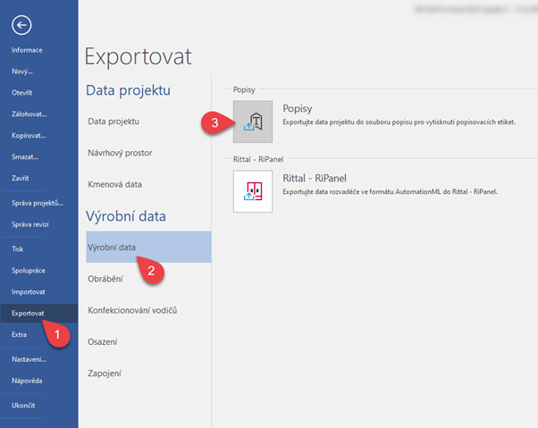Click the back arrow circle icon

21,24
